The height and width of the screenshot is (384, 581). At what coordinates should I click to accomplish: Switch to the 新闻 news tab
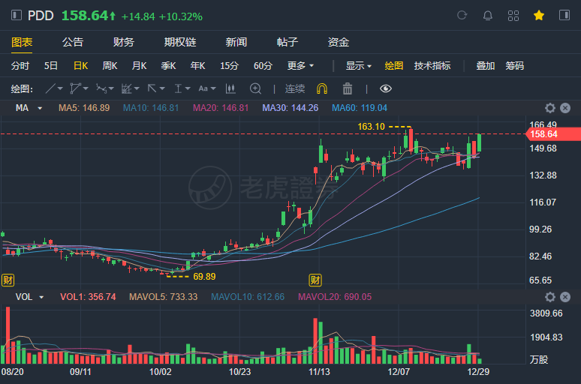[x=236, y=42]
